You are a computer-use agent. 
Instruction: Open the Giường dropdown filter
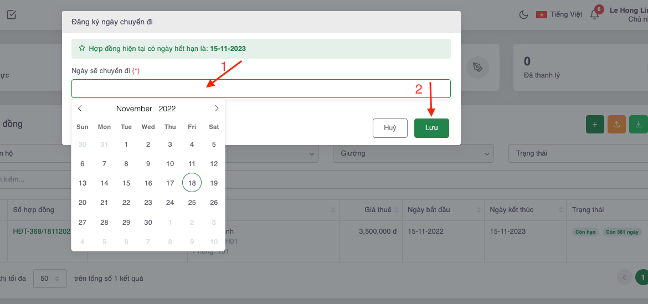[413, 153]
